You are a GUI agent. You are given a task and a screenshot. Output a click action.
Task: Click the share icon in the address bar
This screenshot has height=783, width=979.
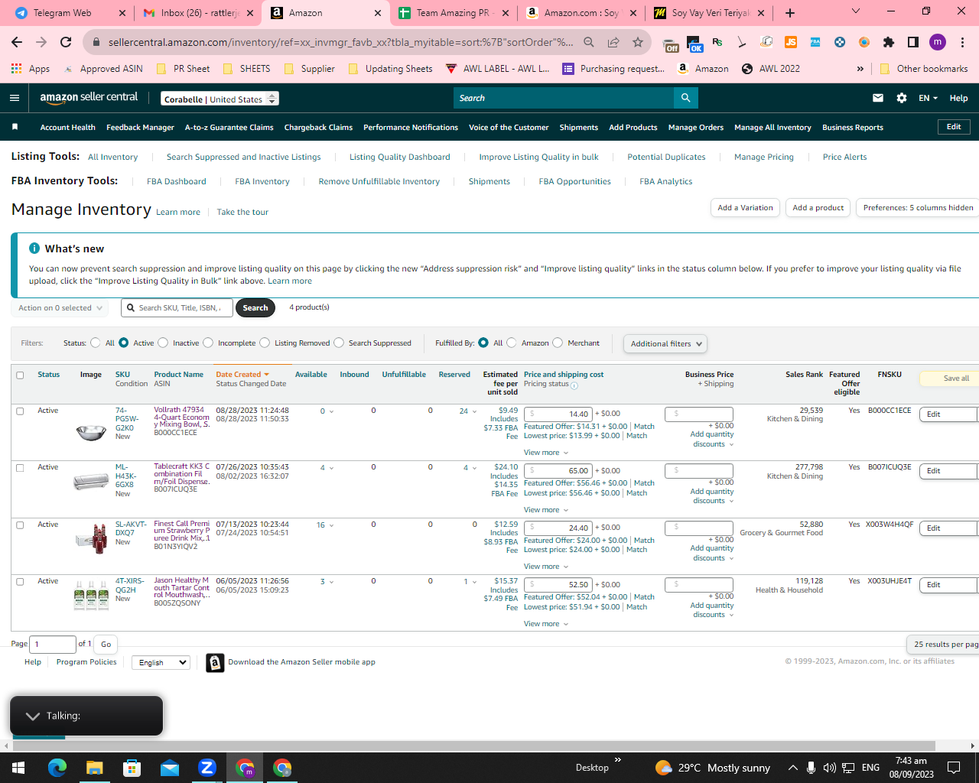pyautogui.click(x=613, y=42)
